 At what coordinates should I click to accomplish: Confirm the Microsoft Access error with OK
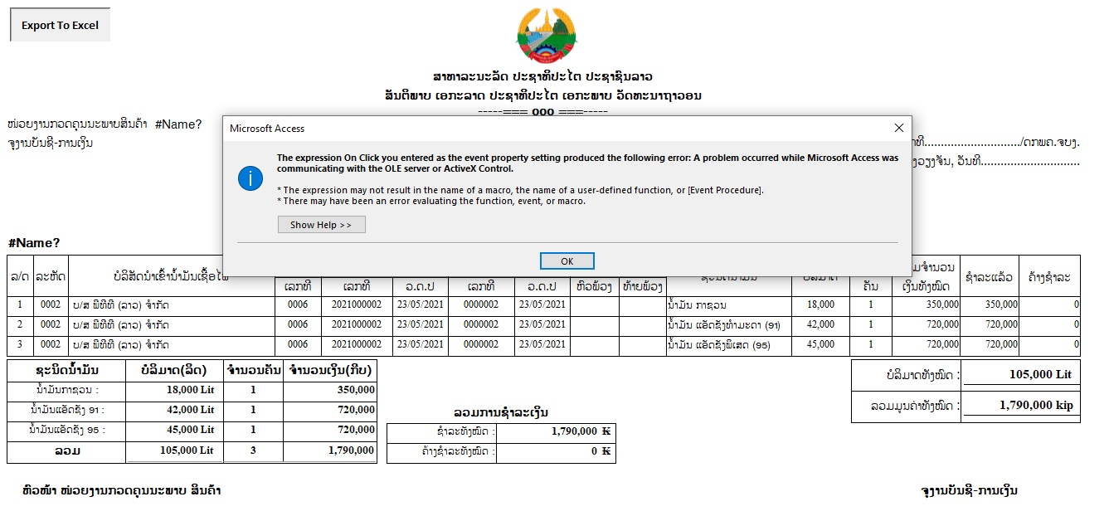tap(567, 261)
